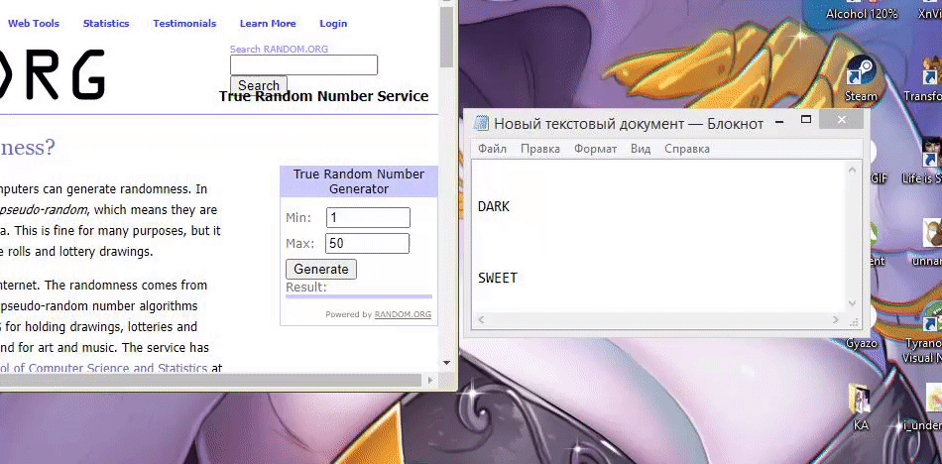The image size is (942, 464).
Task: Open the Справка menu in Notepad
Action: click(x=687, y=149)
